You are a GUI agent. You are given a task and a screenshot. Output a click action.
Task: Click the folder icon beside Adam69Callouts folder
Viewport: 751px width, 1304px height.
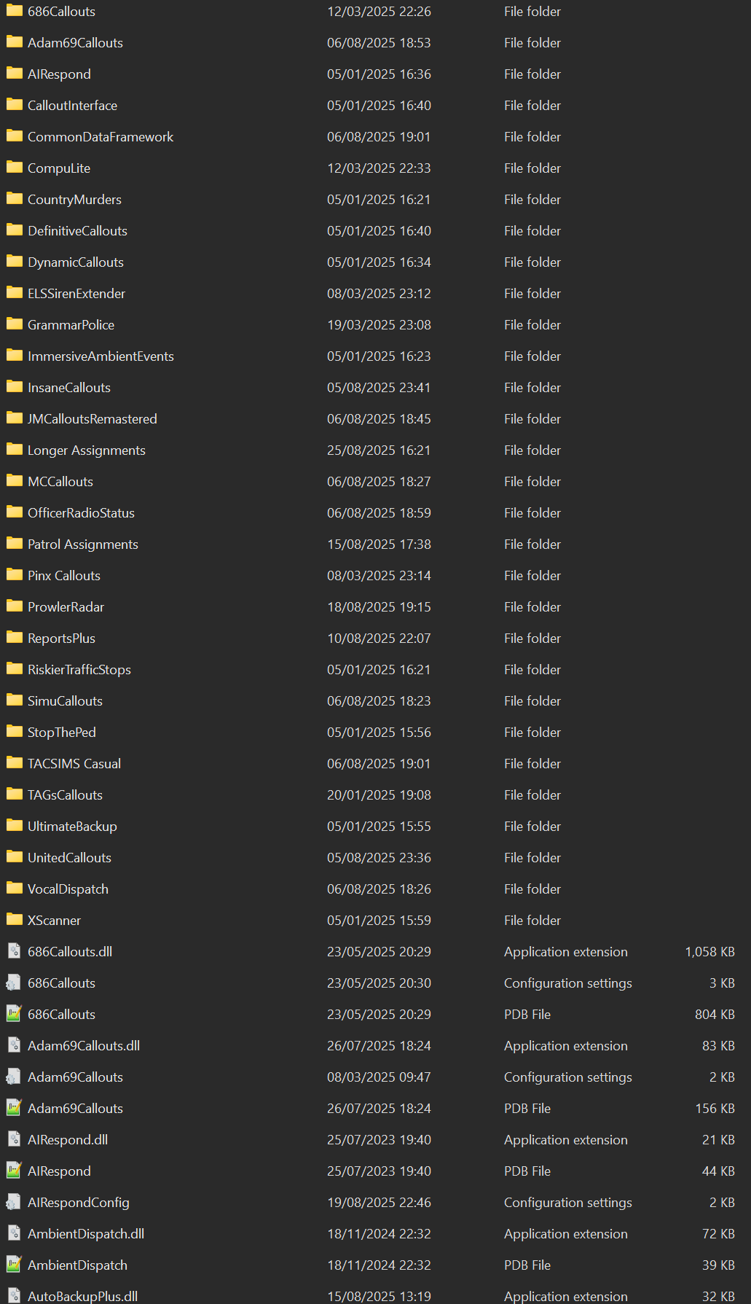point(14,42)
